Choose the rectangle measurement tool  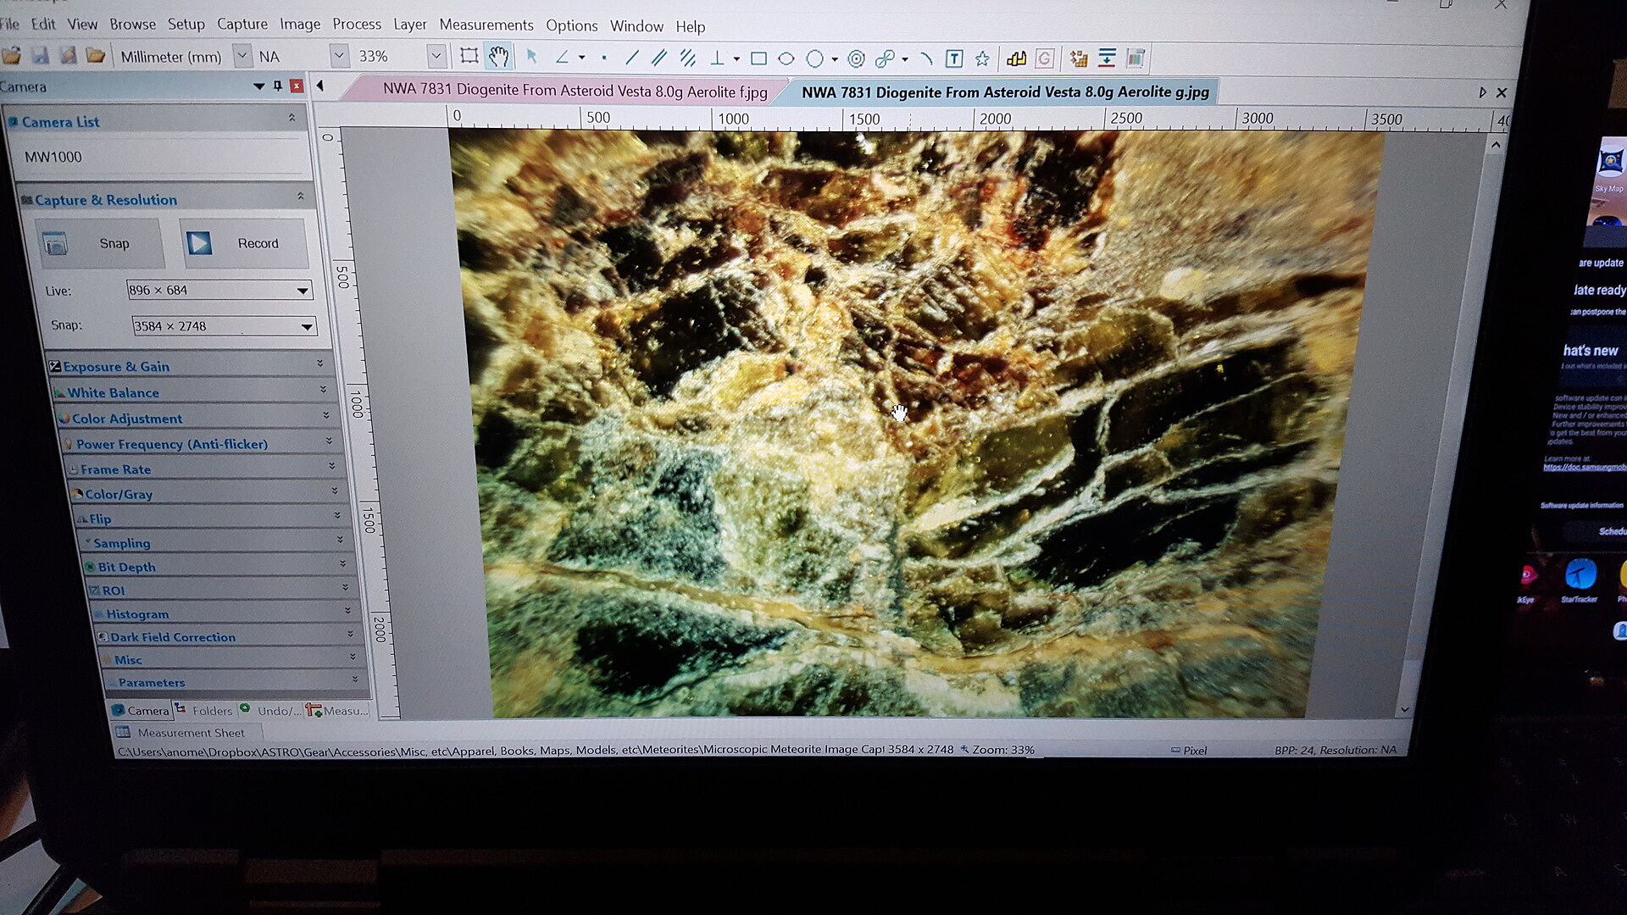(758, 58)
